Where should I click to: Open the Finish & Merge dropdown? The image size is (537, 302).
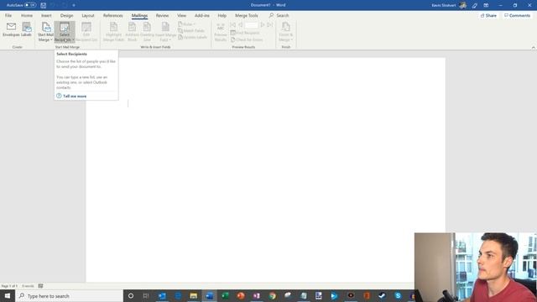click(285, 32)
